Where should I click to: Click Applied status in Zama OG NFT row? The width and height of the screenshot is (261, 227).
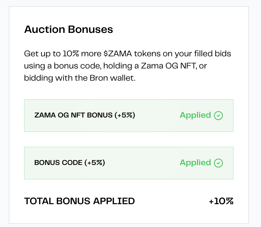click(x=195, y=115)
